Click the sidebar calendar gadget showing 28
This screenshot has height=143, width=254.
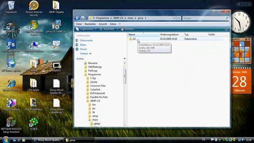click(241, 81)
